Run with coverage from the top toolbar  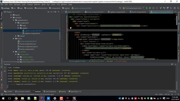click(153, 8)
